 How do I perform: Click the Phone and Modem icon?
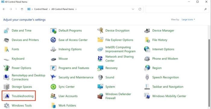(x=147, y=59)
